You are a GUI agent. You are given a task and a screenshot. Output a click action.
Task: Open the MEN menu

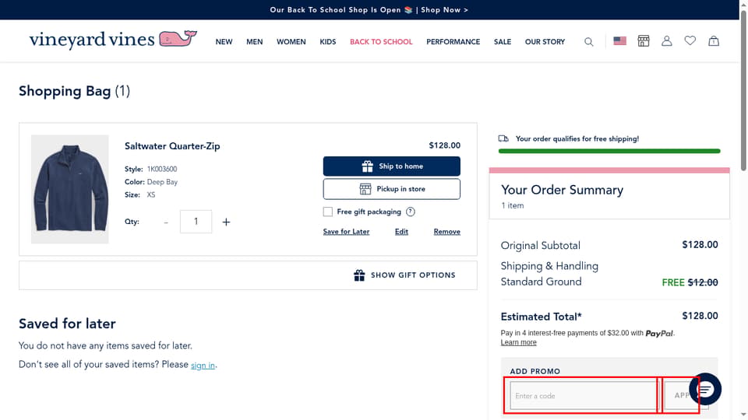pos(254,42)
